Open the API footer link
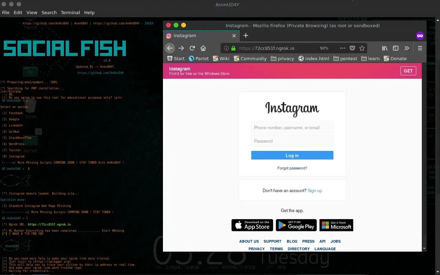 (322, 241)
